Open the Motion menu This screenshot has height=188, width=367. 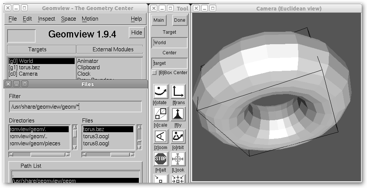[90, 19]
